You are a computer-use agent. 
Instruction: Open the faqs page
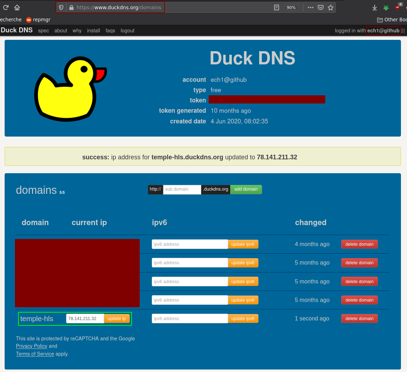[x=110, y=31]
